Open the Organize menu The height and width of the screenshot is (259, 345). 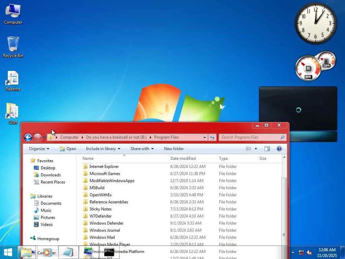click(x=39, y=149)
